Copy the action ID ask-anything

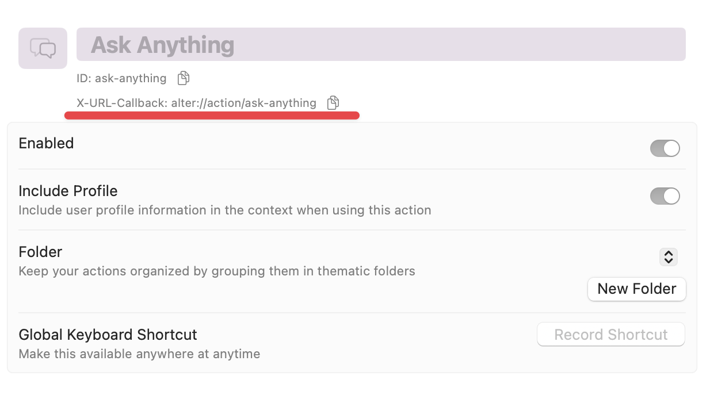click(183, 78)
